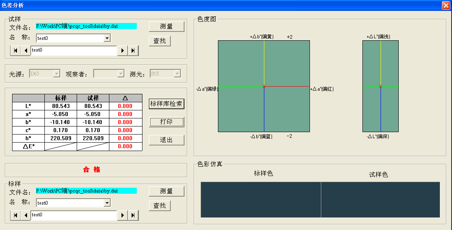
Task: Click the -Δa*(偏绿) axis label
Action: point(207,89)
